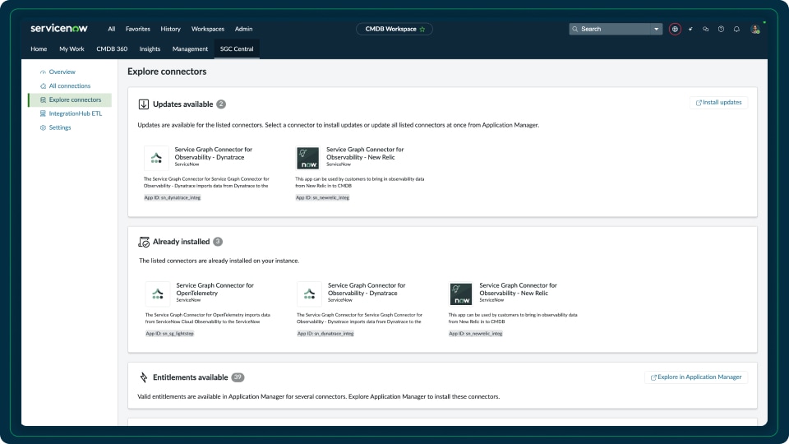Viewport: 789px width, 444px height.
Task: Click the globe scope icon
Action: (676, 30)
